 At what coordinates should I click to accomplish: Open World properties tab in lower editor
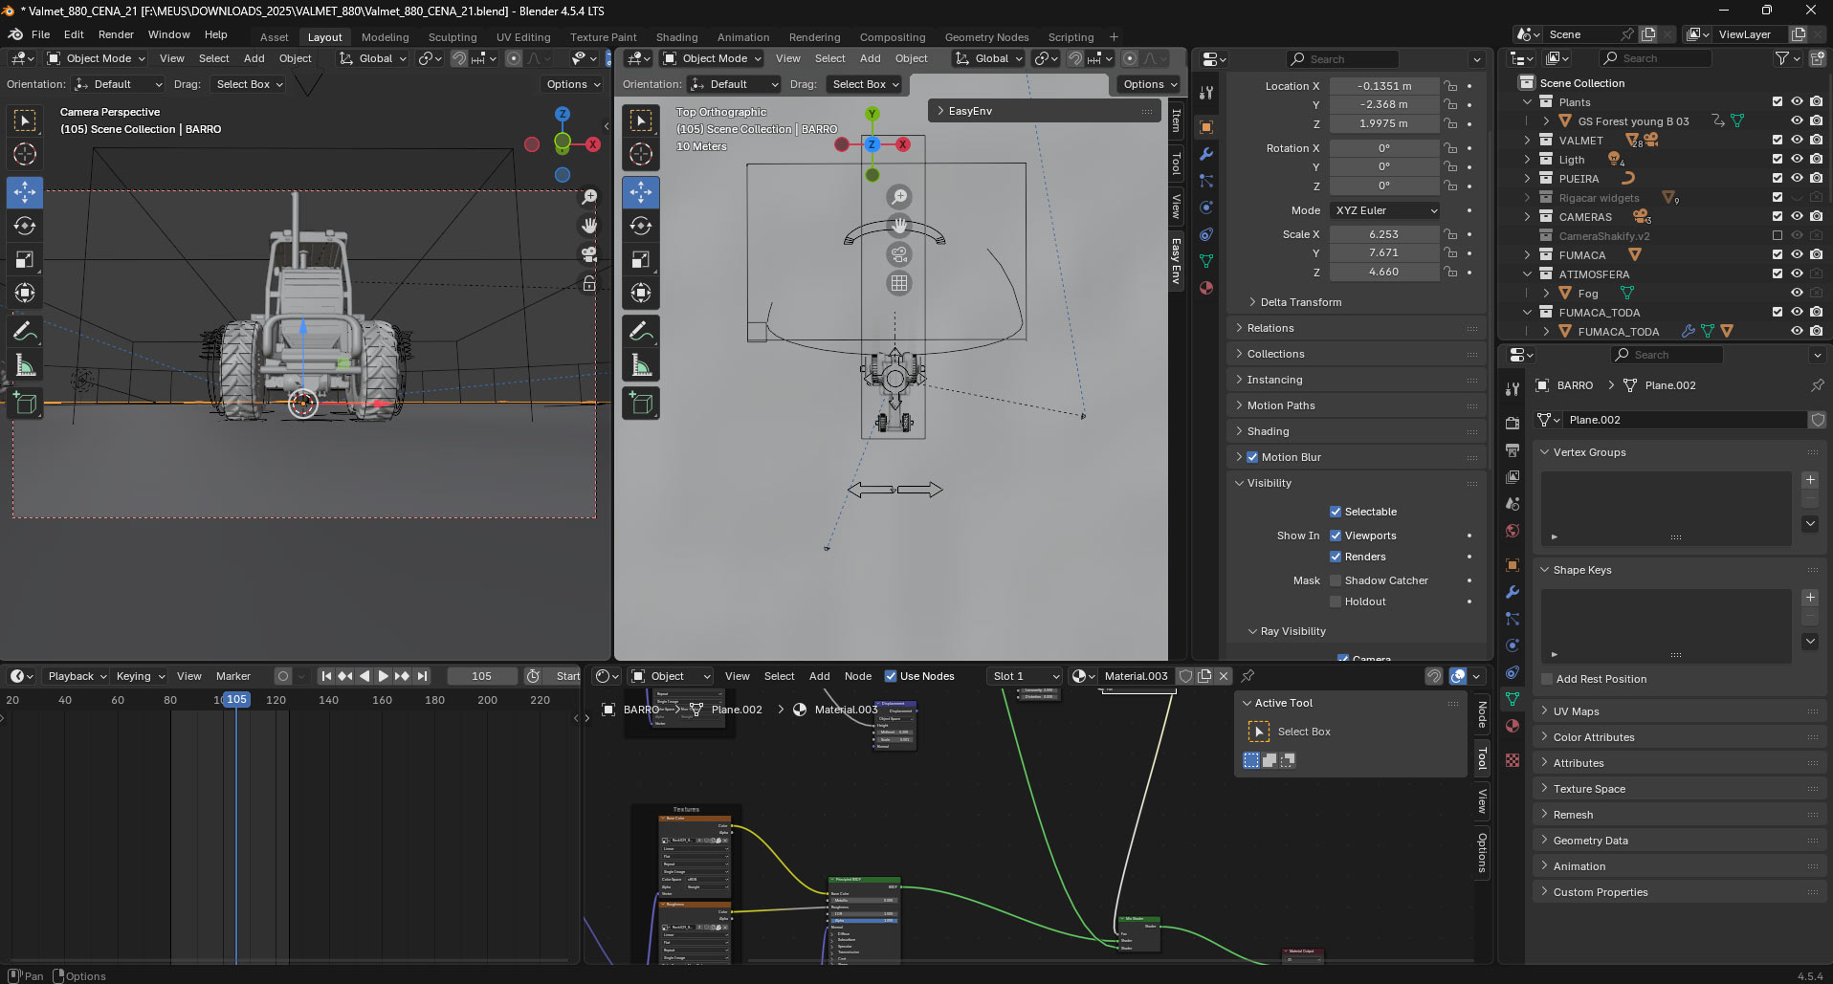[1513, 531]
